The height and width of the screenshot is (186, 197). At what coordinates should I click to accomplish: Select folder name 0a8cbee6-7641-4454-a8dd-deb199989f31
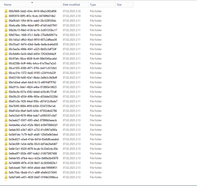coord(33,168)
